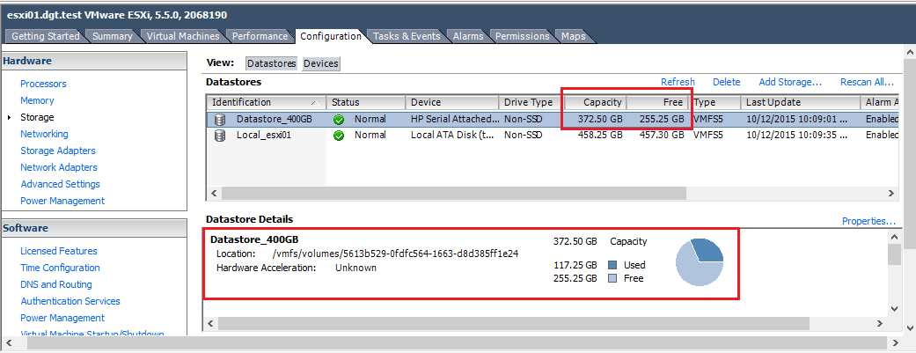Sort by the Type column header
Screen dimensions: 916x353
pyautogui.click(x=715, y=102)
